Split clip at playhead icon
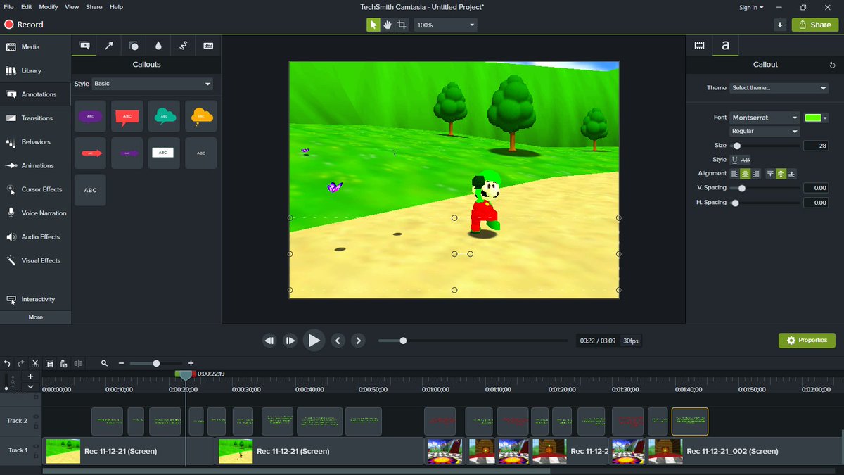The height and width of the screenshot is (475, 844). (79, 363)
